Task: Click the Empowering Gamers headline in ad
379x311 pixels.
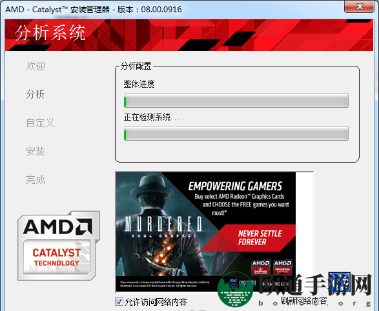Action: pos(235,186)
